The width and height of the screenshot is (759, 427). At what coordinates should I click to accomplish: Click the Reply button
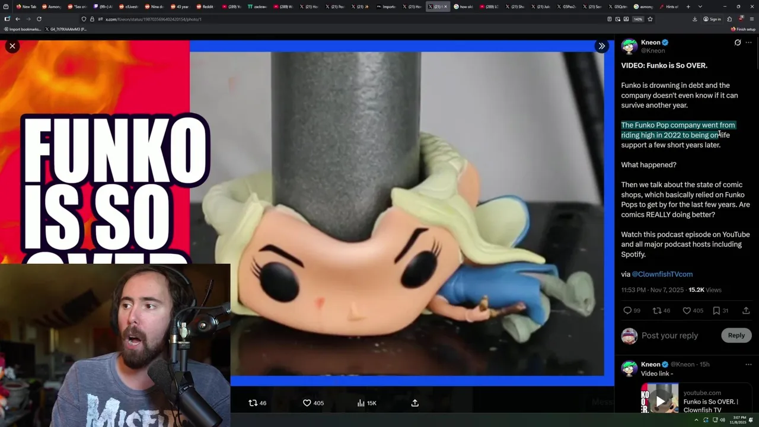click(x=736, y=335)
